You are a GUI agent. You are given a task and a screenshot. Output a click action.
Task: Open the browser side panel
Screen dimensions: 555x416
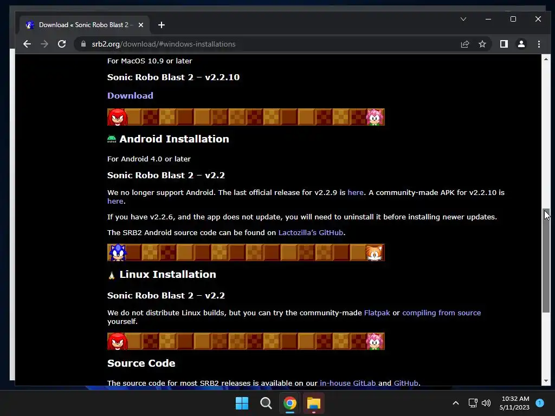click(x=504, y=44)
